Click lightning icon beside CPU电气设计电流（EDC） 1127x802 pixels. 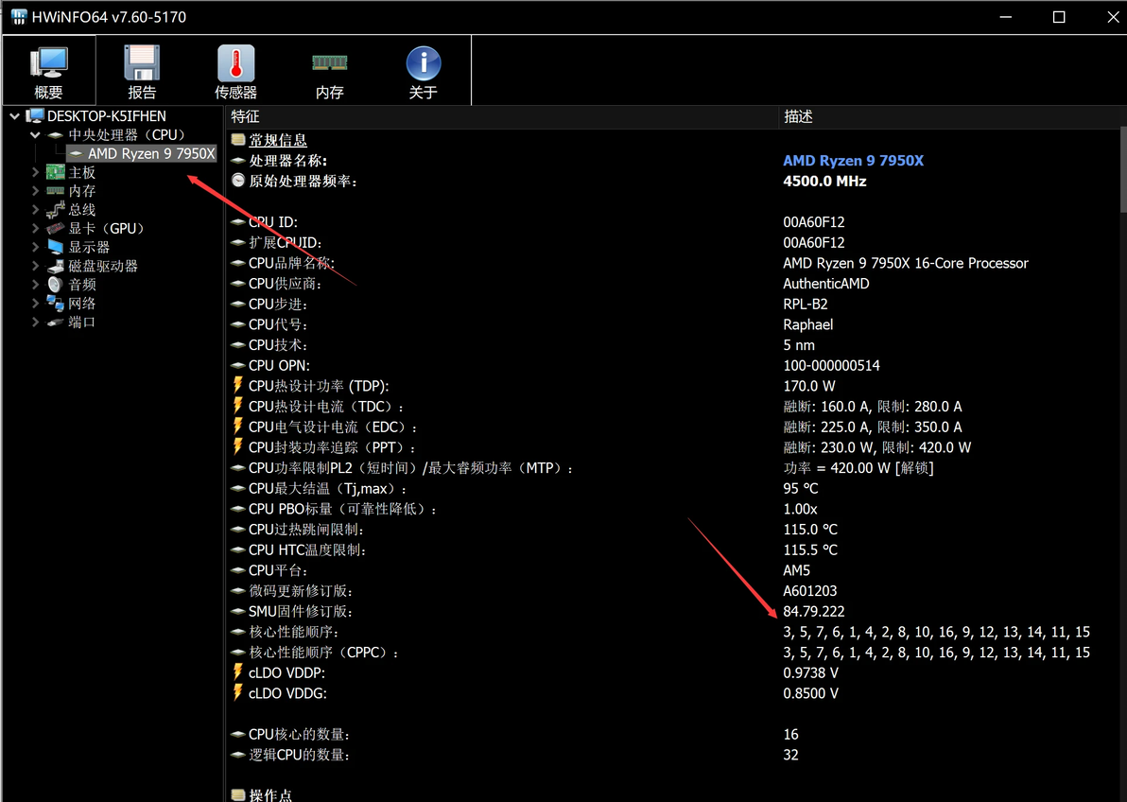[x=238, y=427]
